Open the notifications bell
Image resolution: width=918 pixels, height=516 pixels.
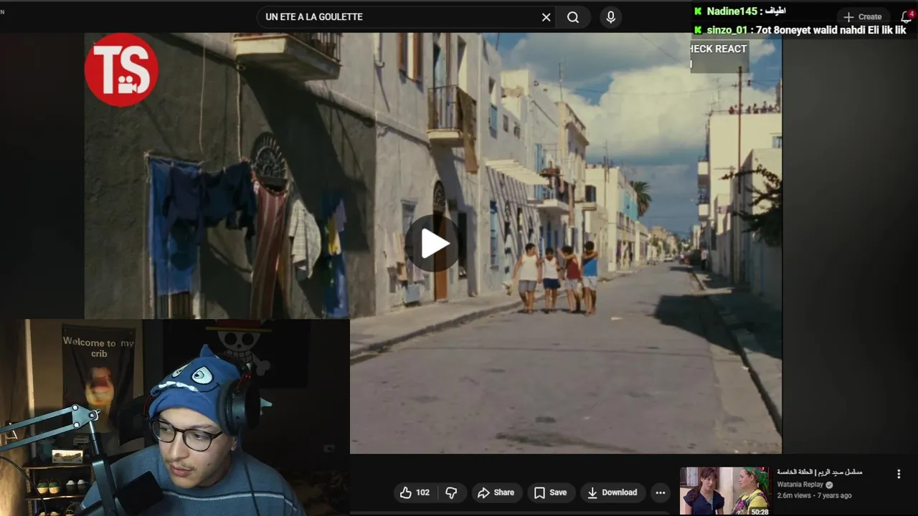[906, 17]
